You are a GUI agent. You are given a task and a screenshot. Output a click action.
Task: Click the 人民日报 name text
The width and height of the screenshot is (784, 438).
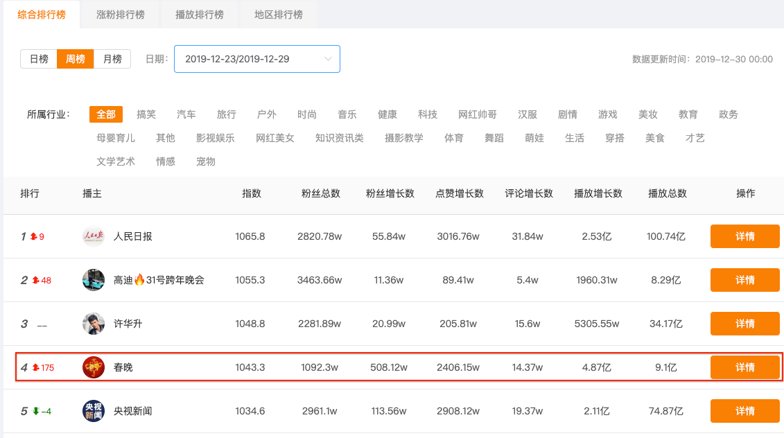(x=132, y=236)
